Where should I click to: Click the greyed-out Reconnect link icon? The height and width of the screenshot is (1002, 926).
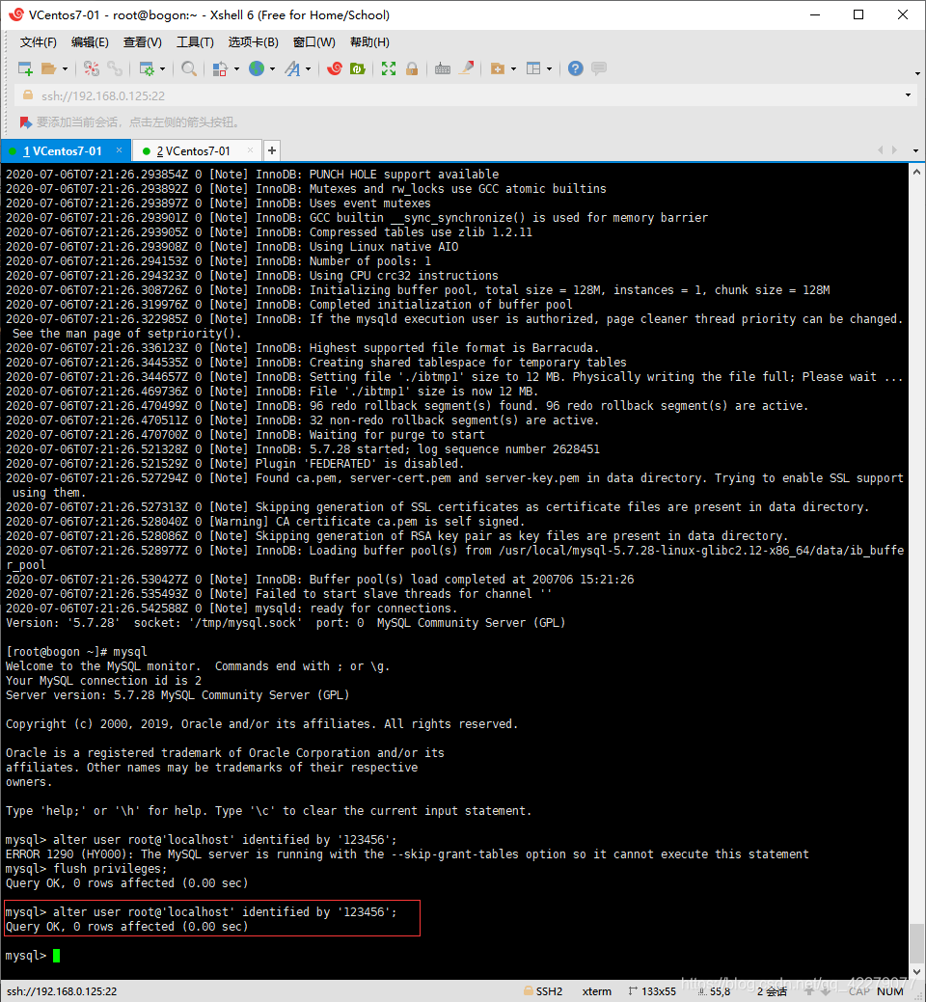pos(115,68)
